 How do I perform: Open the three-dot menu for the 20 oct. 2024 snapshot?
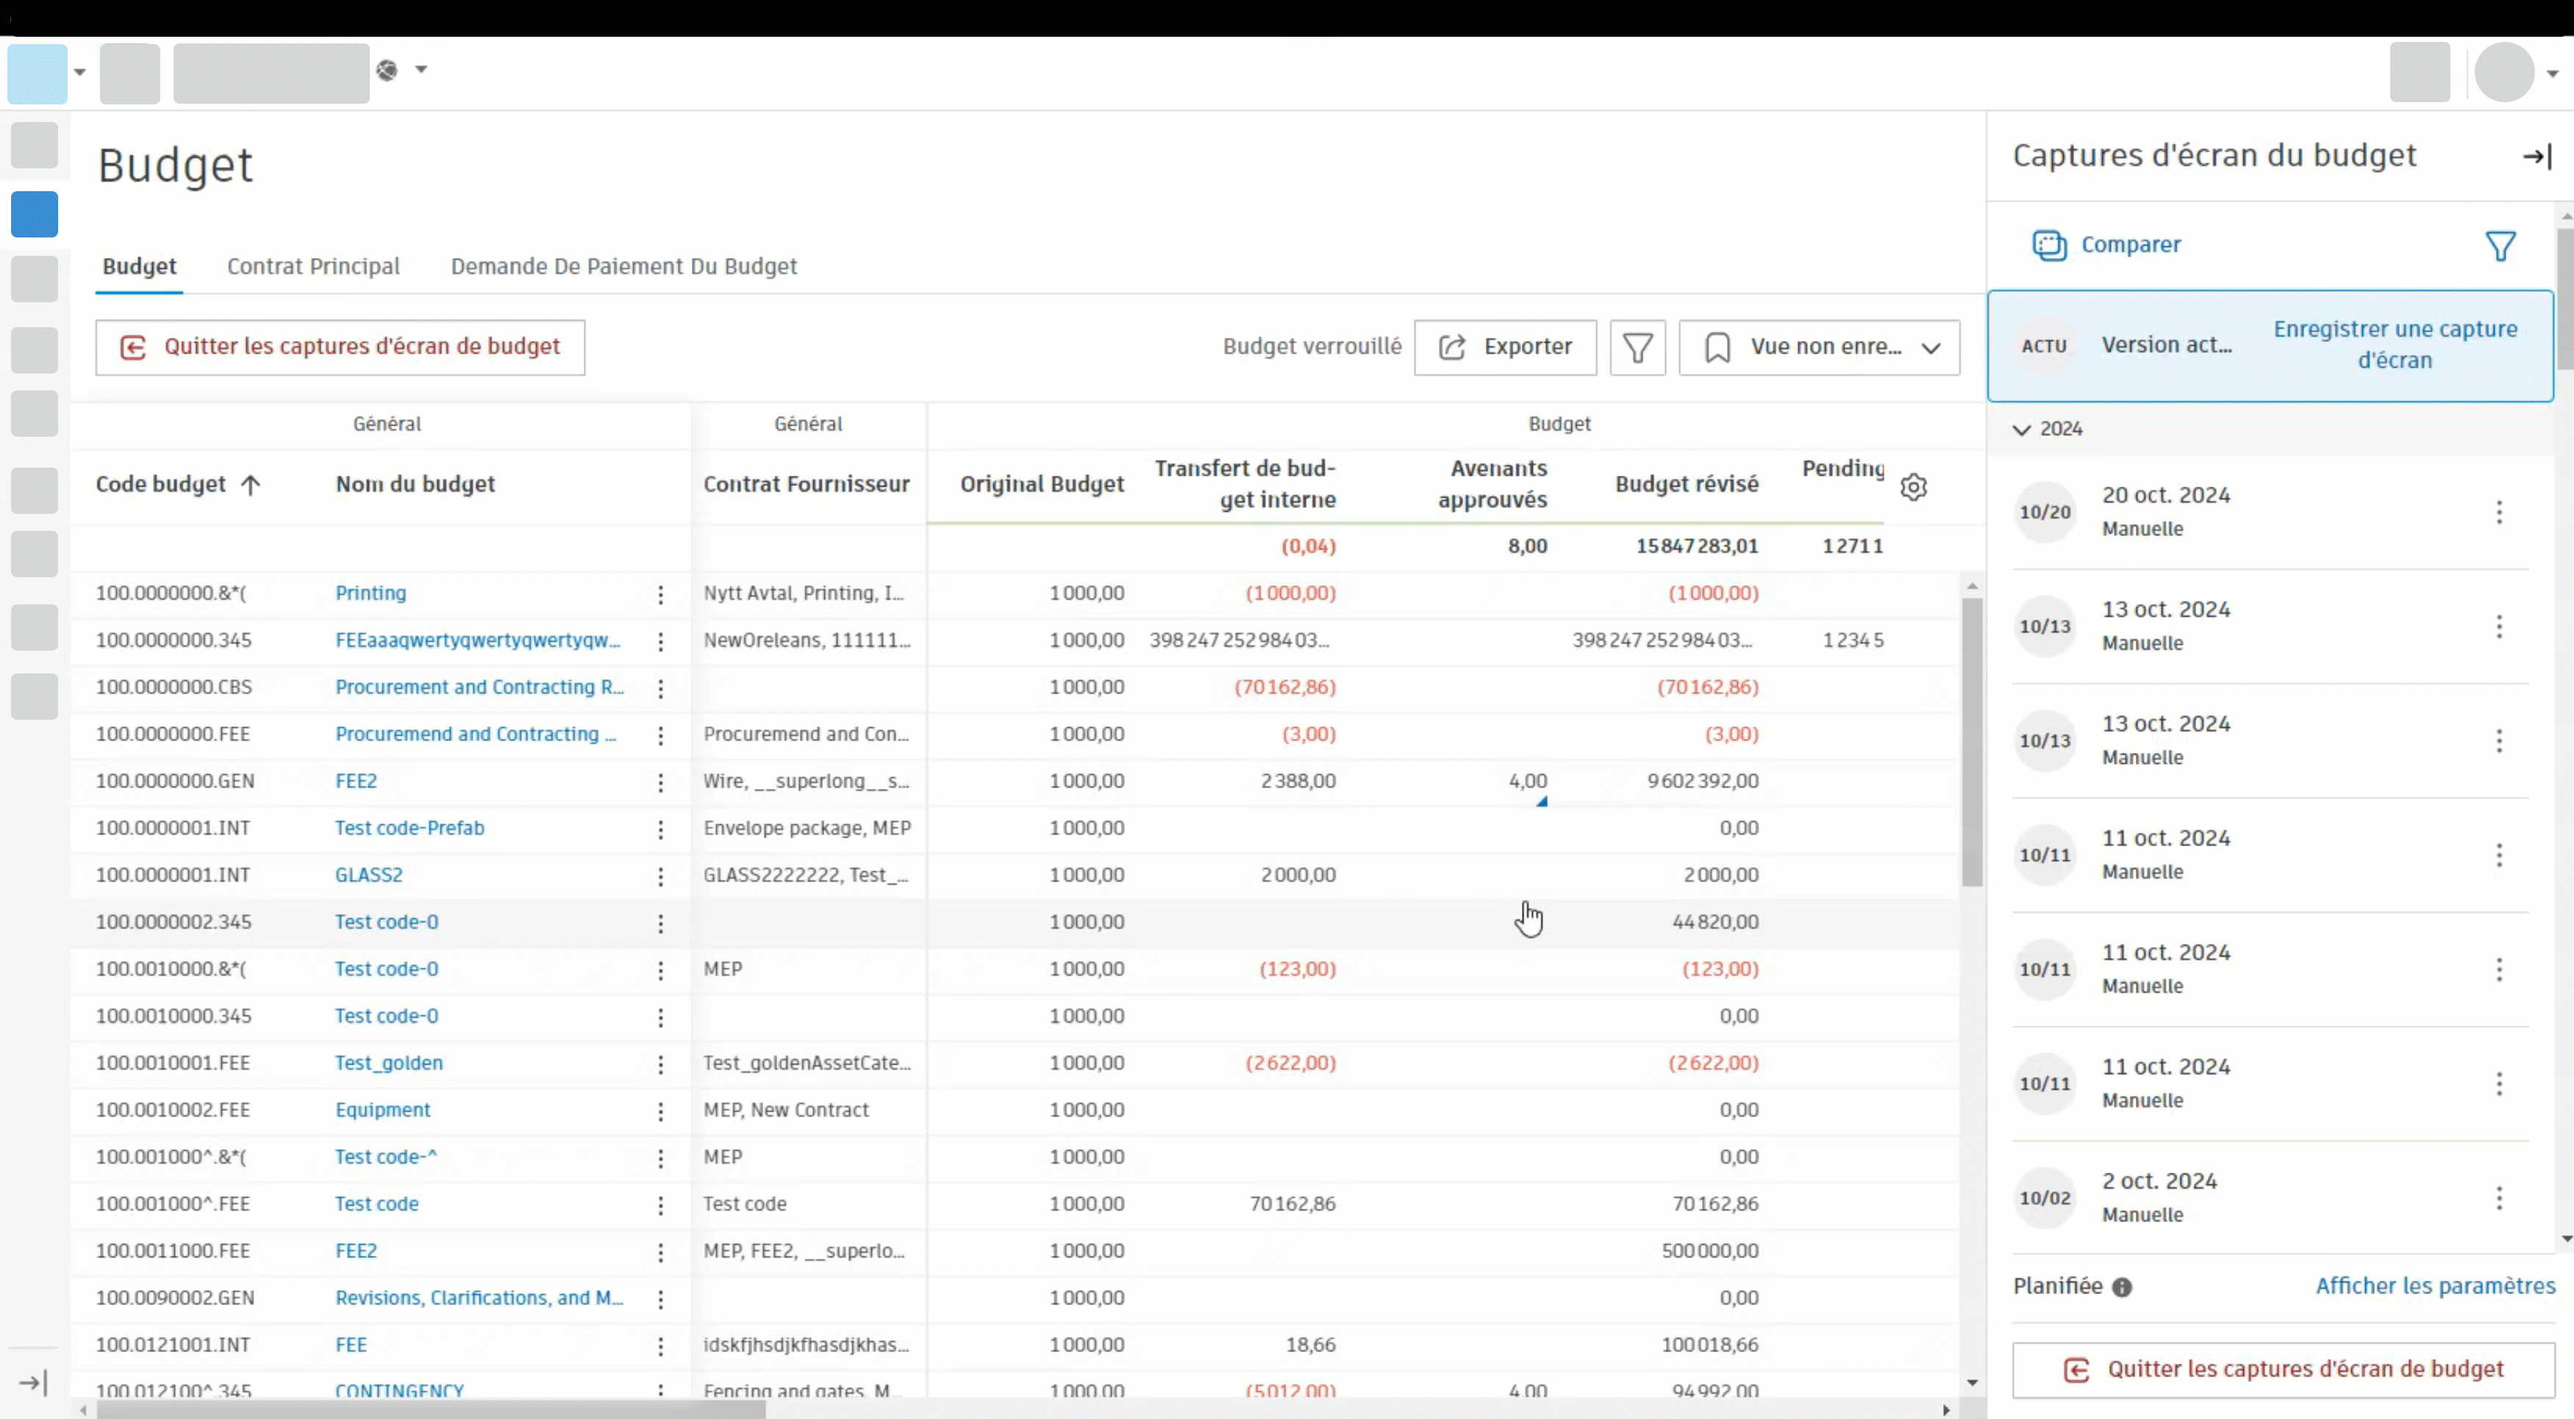(2499, 512)
